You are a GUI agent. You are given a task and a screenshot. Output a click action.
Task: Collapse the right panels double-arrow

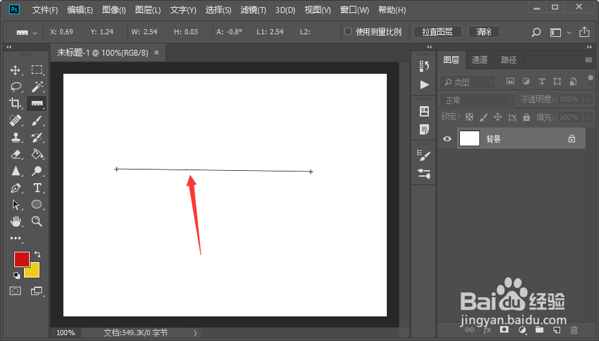589,47
